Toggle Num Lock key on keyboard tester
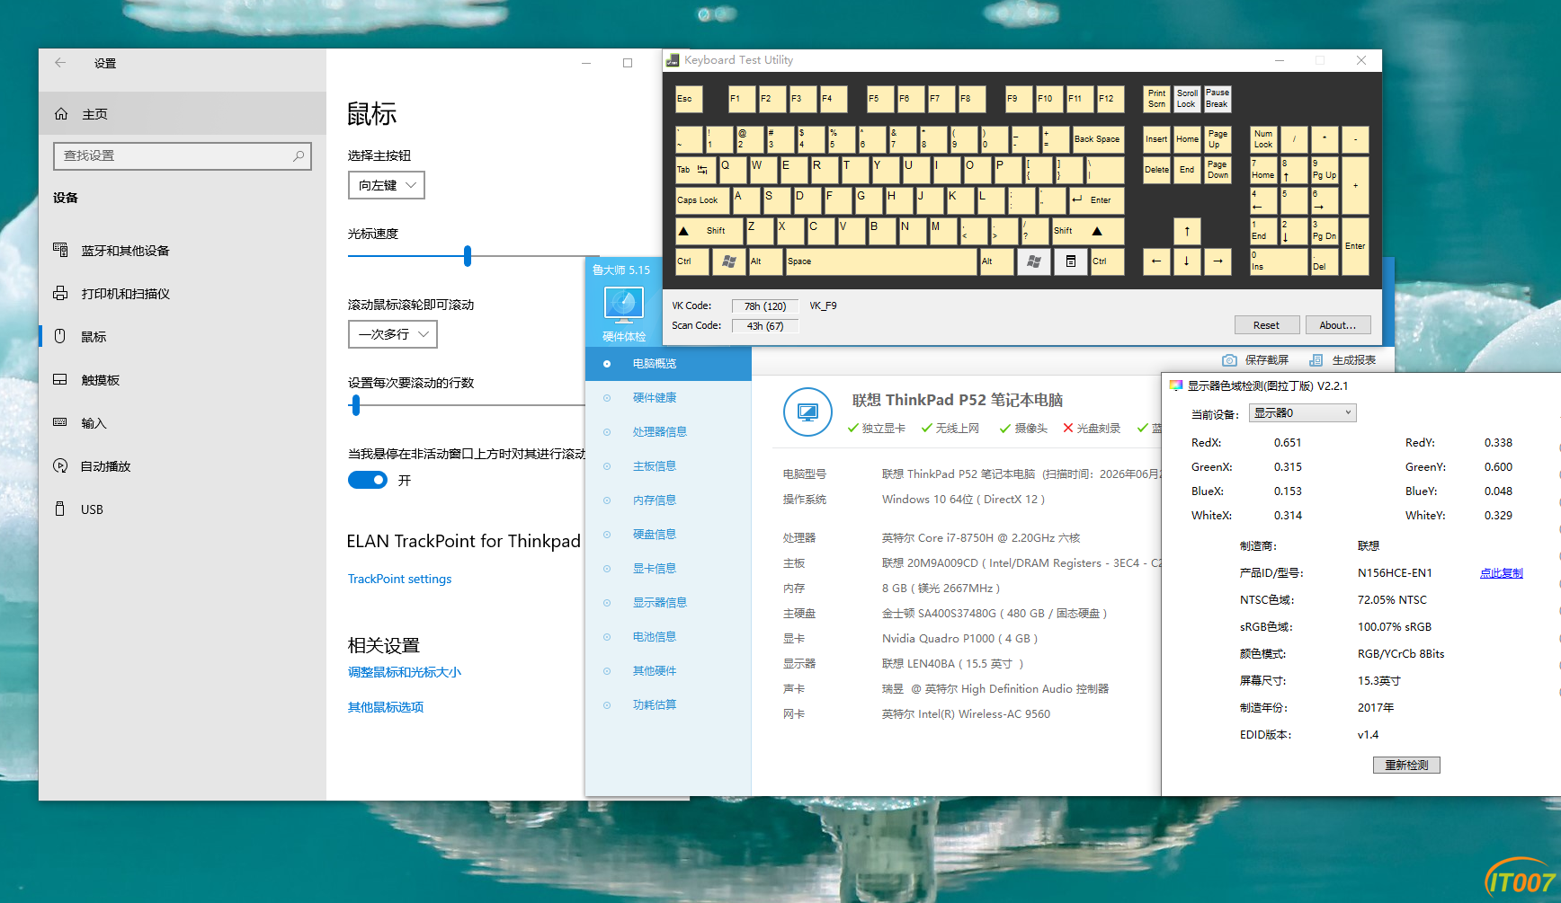This screenshot has width=1561, height=903. point(1263,139)
